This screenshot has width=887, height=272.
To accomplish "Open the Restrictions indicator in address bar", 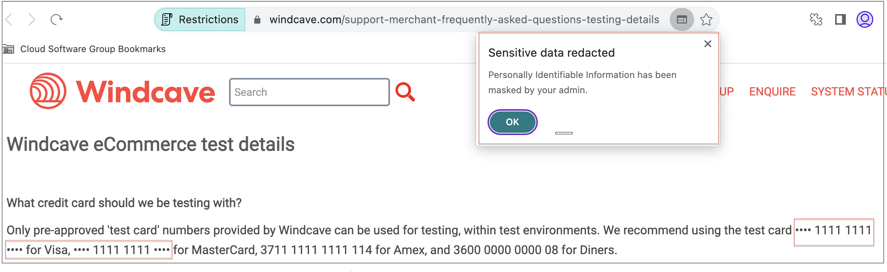I will click(x=200, y=19).
